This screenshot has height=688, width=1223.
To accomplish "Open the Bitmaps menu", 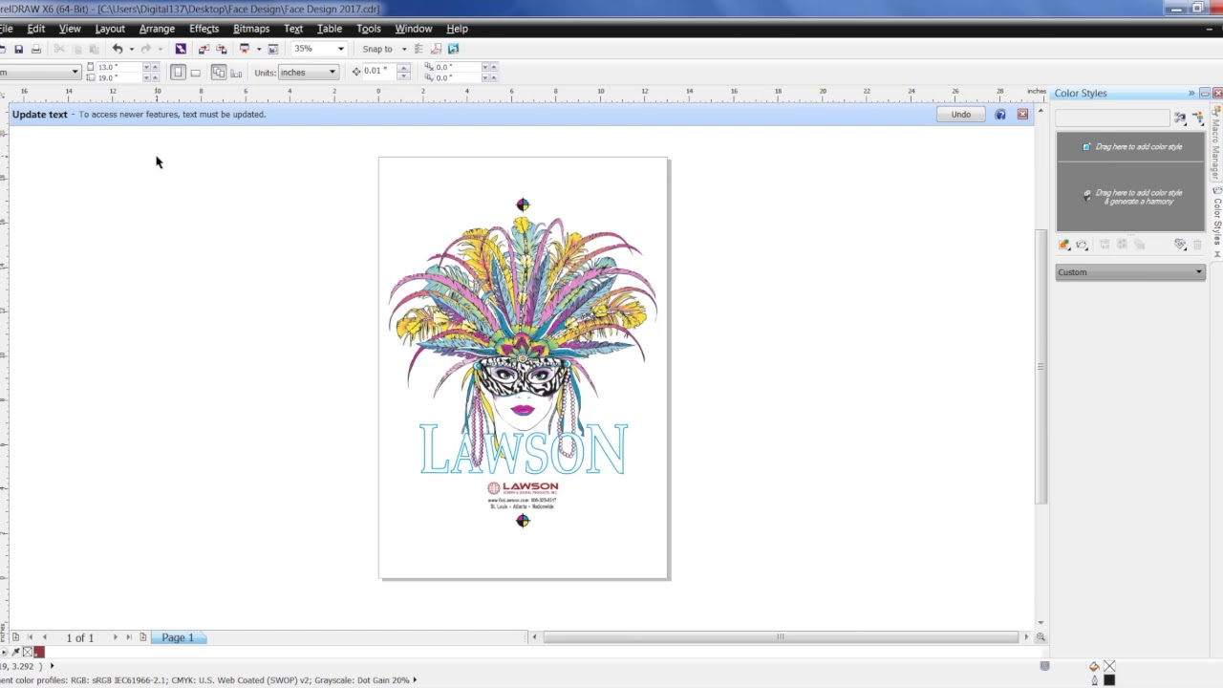I will click(x=251, y=29).
